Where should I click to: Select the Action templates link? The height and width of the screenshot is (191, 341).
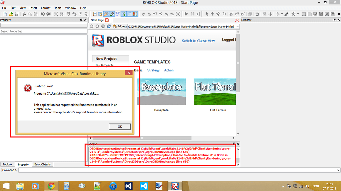pyautogui.click(x=169, y=70)
